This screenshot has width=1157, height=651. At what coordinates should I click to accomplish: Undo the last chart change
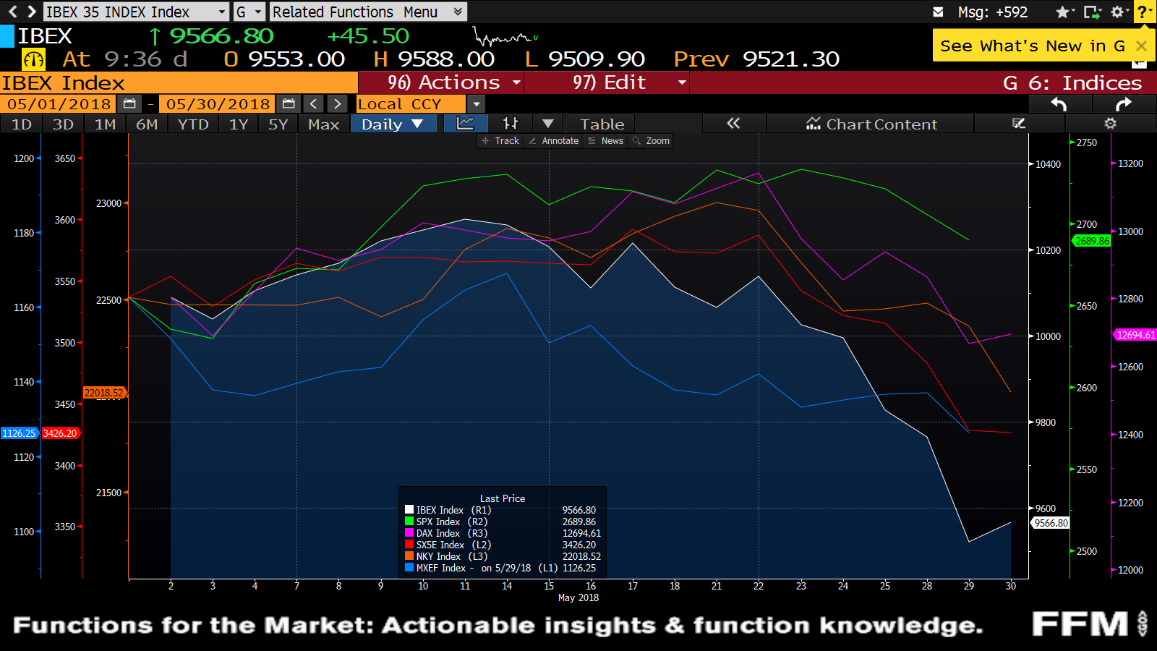1059,104
